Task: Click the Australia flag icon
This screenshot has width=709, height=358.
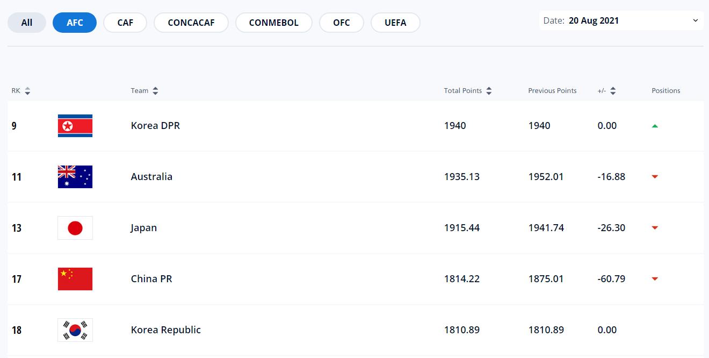Action: click(75, 177)
